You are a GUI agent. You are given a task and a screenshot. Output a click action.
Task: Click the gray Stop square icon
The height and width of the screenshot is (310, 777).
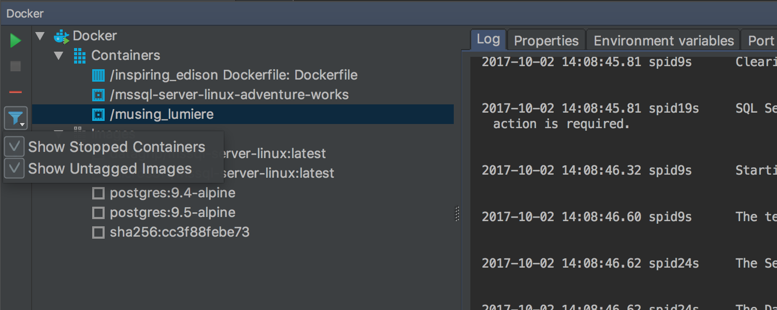tap(16, 66)
